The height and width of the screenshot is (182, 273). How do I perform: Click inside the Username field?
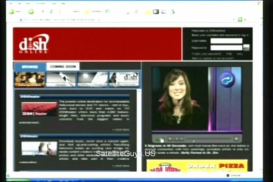226,41
